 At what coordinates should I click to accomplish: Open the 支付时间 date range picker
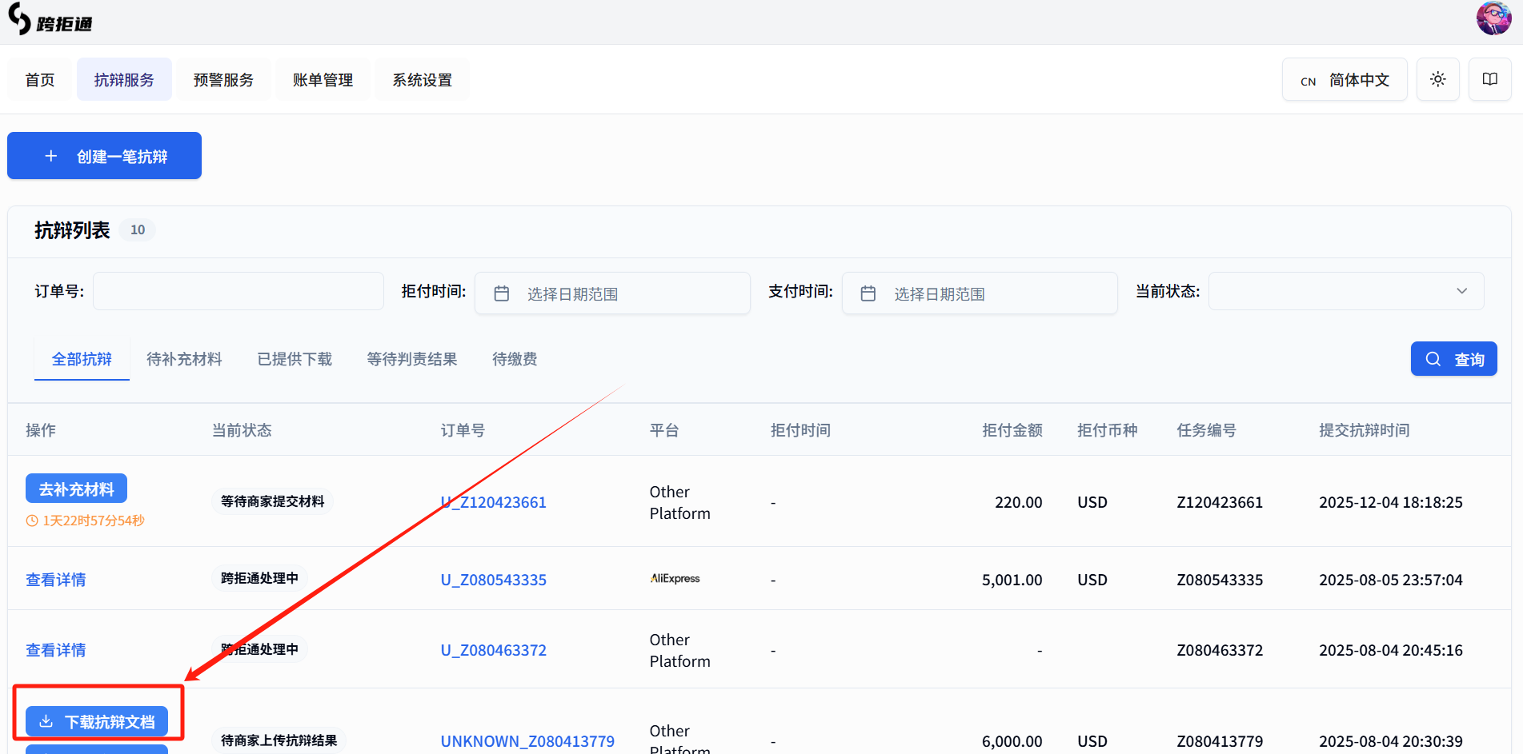[980, 293]
